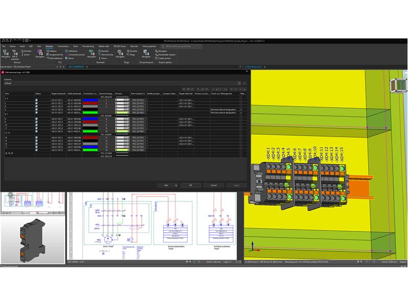Close the =GL1+A1&EFS1/1 document tab
408x306 pixels.
[x=87, y=67]
